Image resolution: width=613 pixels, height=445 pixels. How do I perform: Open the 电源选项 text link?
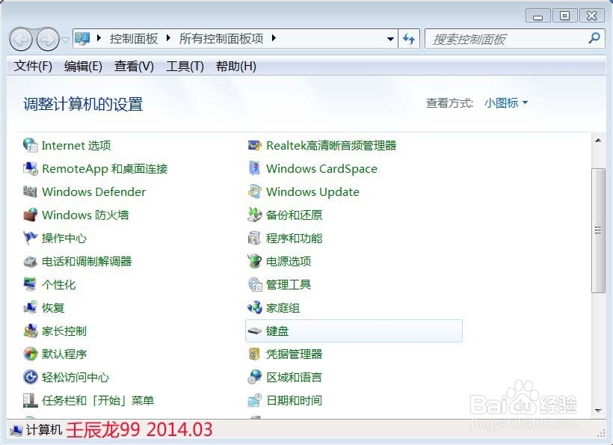tap(289, 261)
